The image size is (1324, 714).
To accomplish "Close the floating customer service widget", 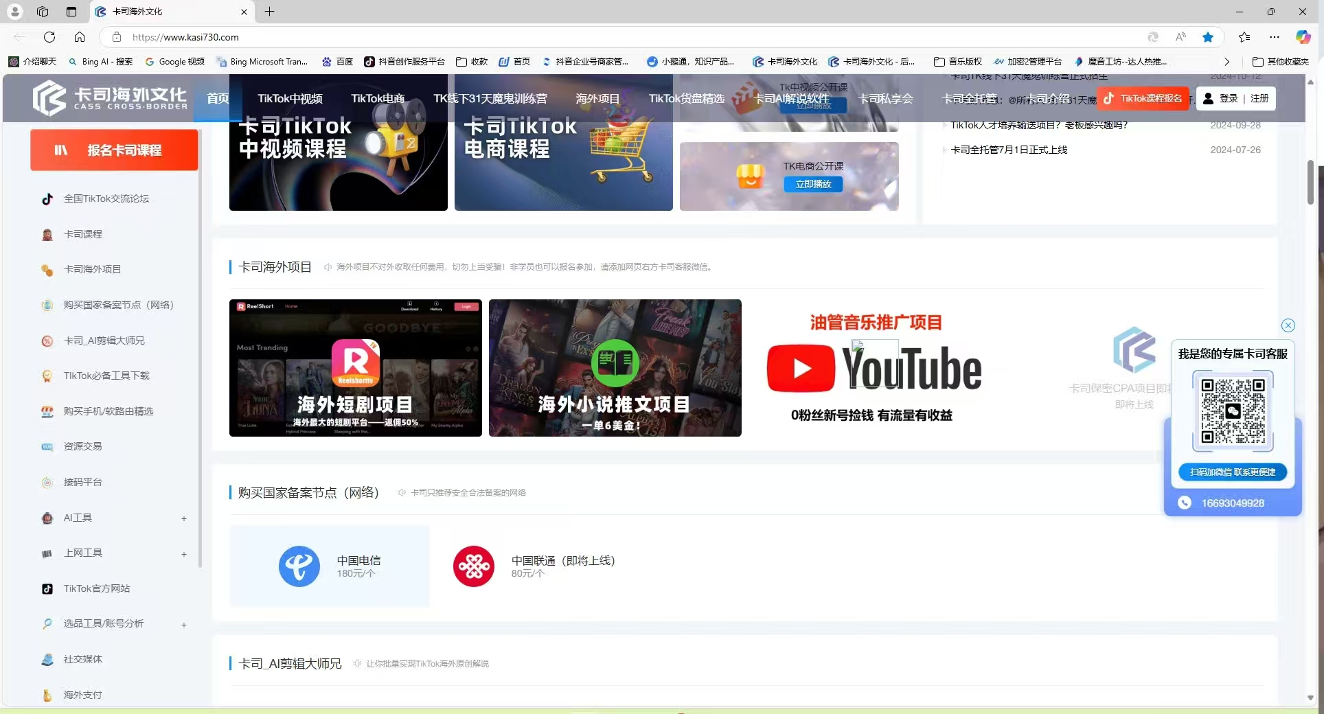I will 1288,325.
